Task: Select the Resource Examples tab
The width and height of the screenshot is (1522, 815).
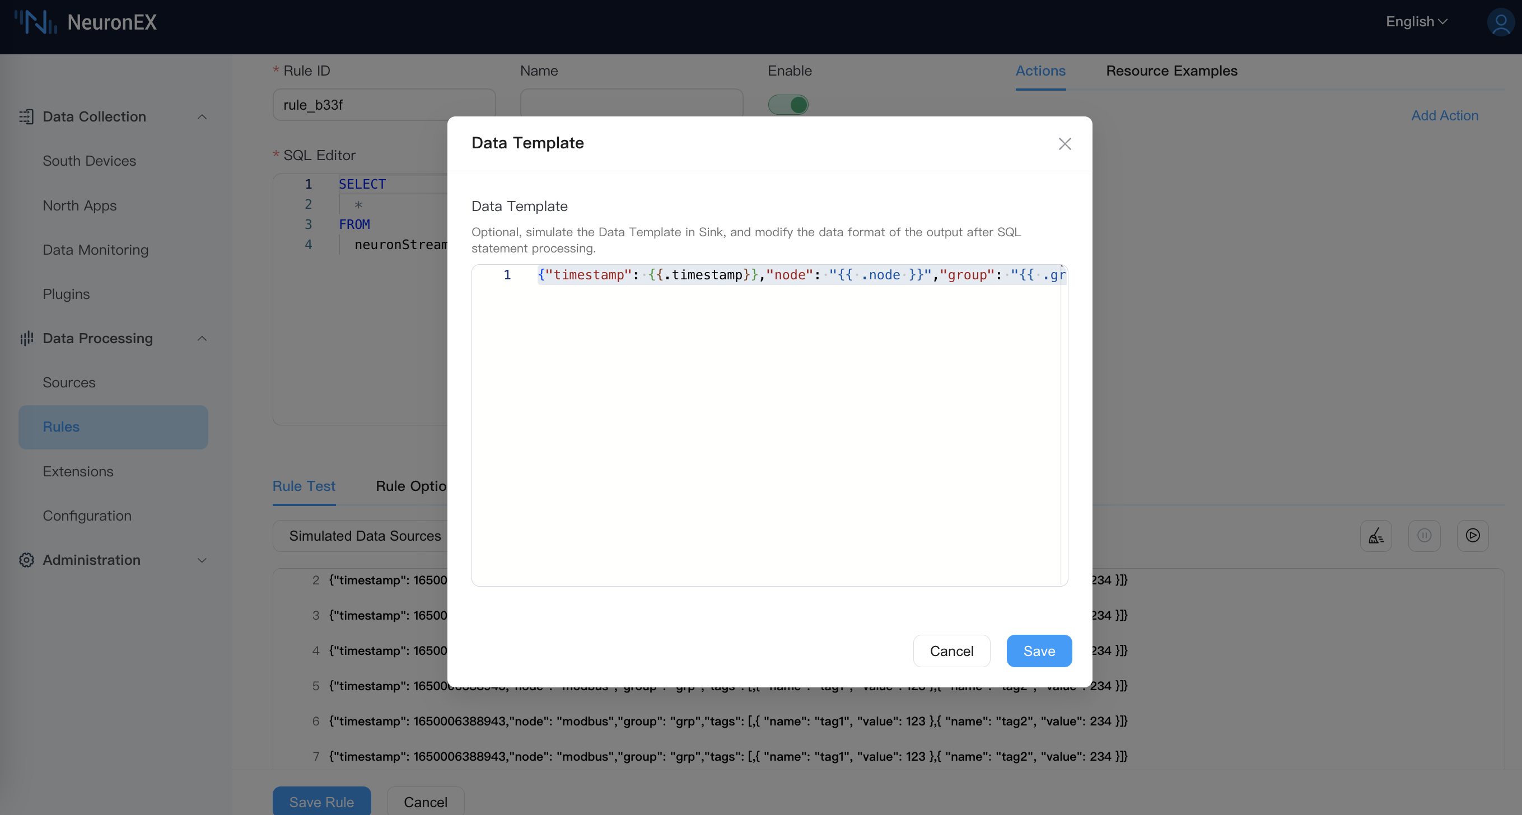Action: click(x=1171, y=72)
